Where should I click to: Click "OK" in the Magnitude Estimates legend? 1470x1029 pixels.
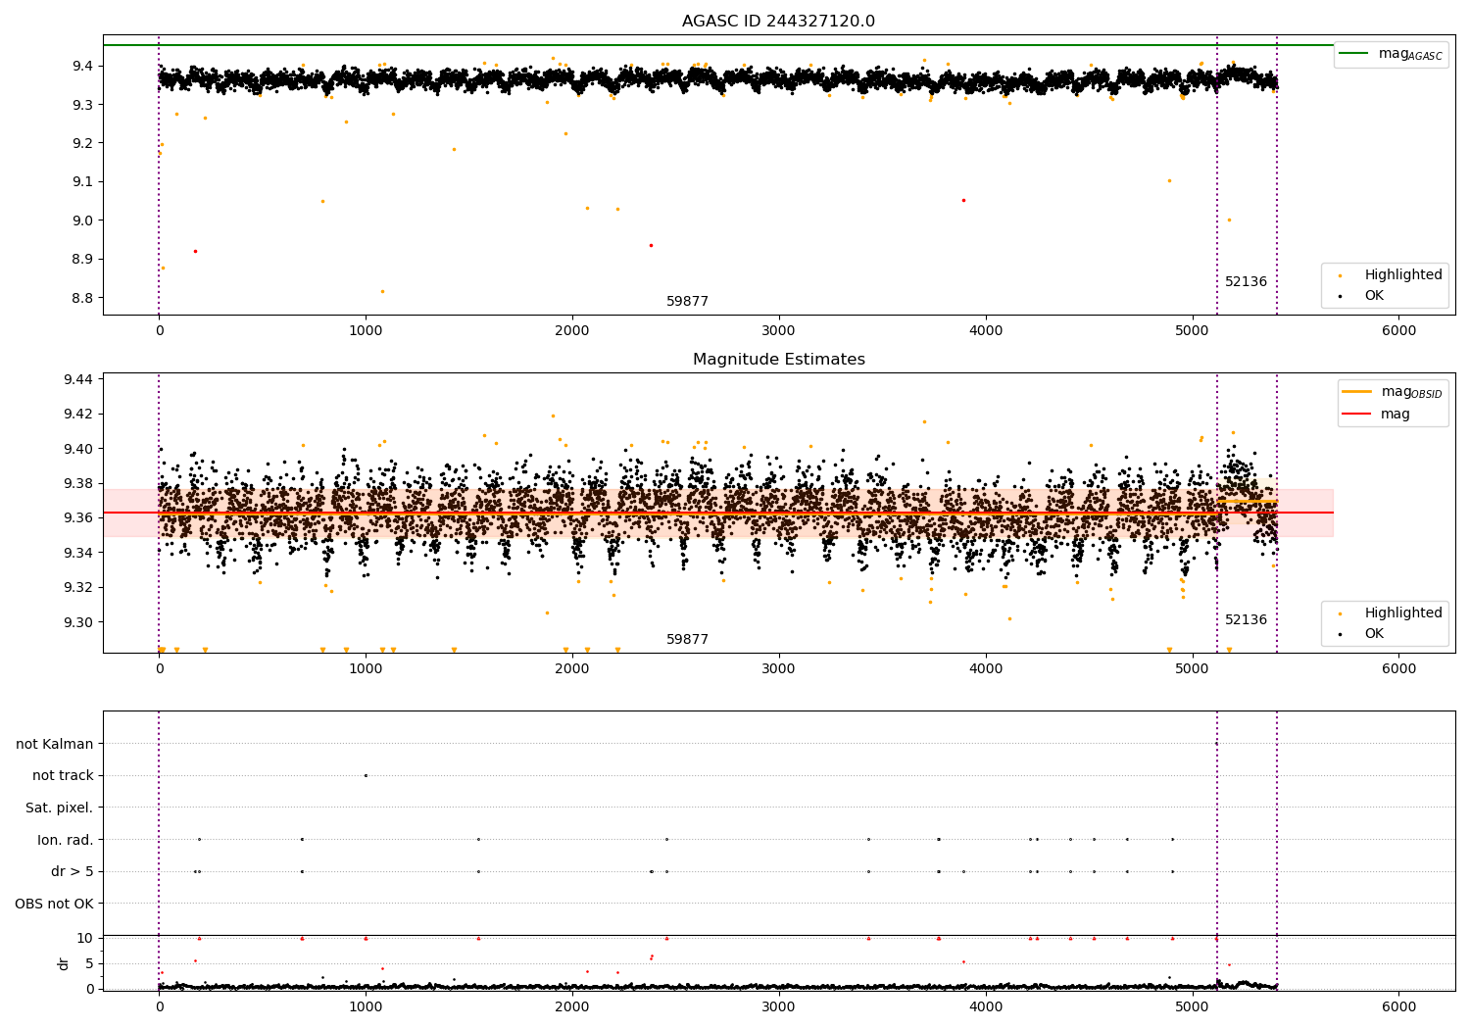(1357, 634)
